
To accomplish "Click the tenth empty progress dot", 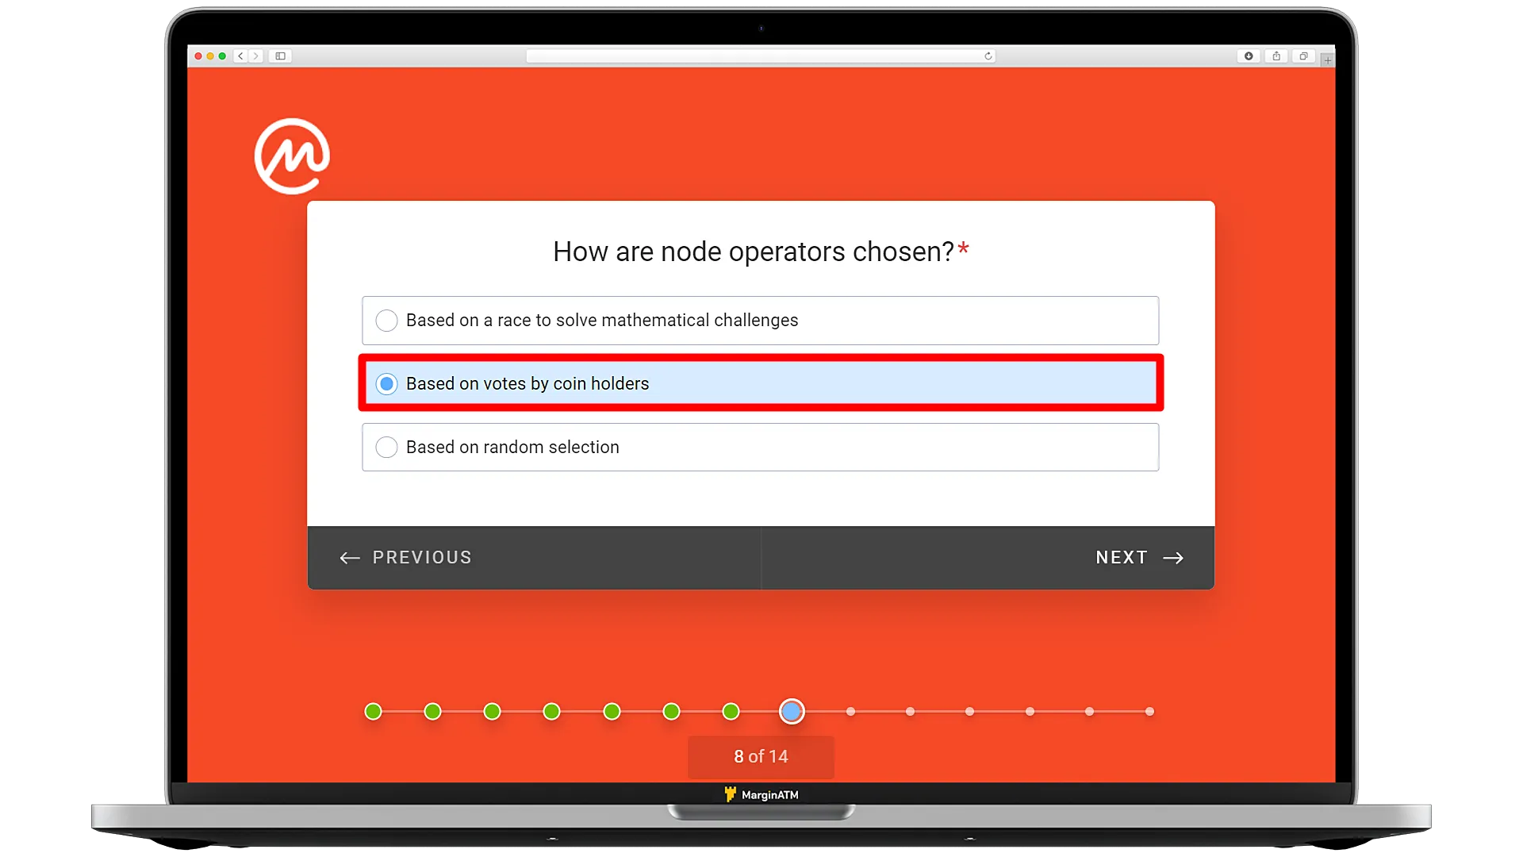I will click(x=911, y=712).
